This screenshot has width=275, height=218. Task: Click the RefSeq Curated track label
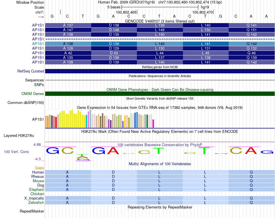(30, 71)
